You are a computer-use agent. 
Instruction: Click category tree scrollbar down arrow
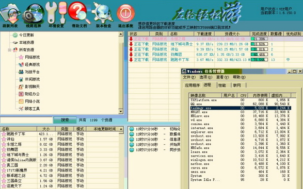[x=121, y=111]
